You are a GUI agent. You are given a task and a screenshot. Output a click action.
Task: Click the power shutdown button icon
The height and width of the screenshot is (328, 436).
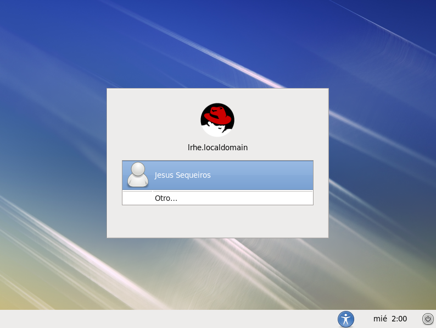428,319
